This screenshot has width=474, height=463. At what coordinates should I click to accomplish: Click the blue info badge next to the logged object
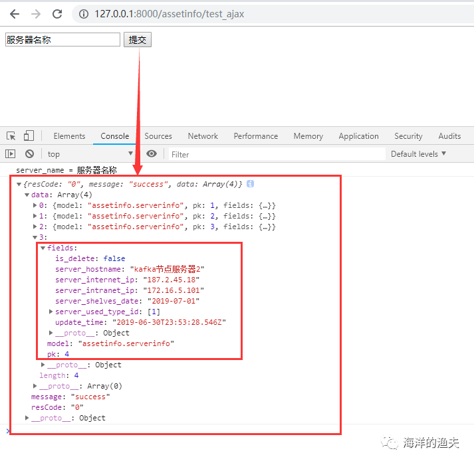tap(250, 183)
